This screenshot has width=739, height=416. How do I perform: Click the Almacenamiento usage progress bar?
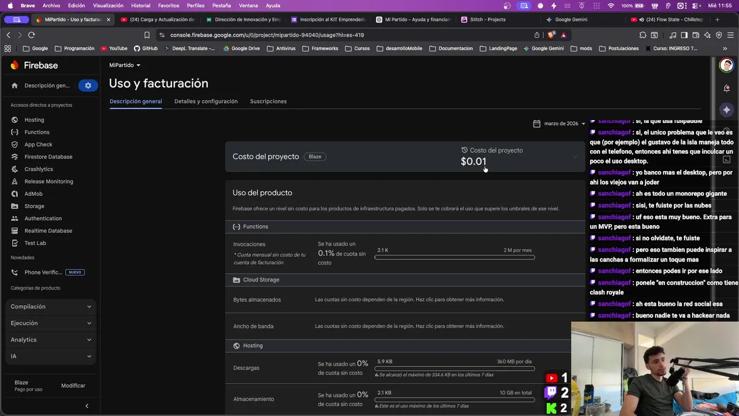tap(454, 399)
